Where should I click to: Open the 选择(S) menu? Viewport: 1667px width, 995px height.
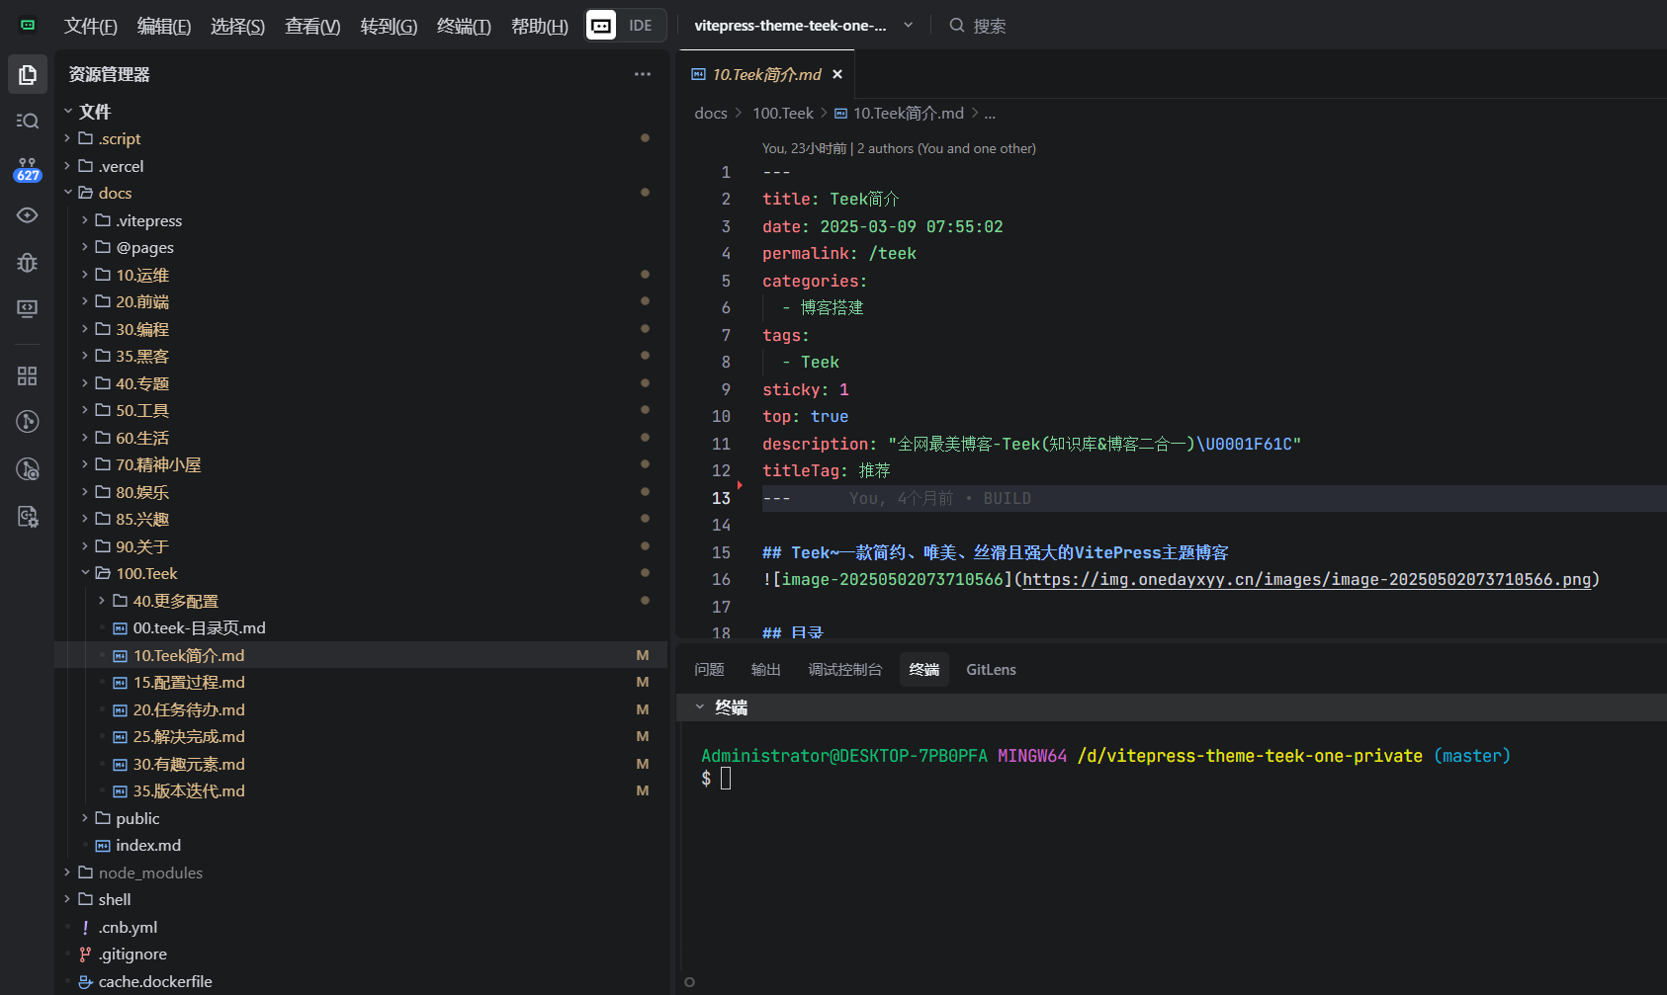coord(237,26)
